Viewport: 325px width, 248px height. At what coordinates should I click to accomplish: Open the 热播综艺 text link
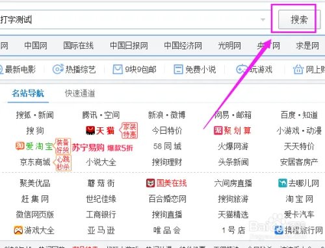(x=81, y=69)
